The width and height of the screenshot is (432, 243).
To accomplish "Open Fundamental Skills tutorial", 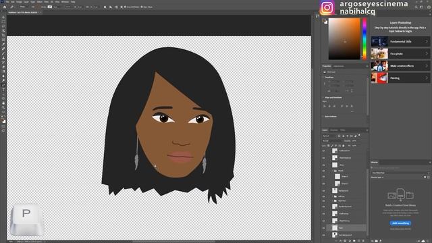I will click(400, 41).
